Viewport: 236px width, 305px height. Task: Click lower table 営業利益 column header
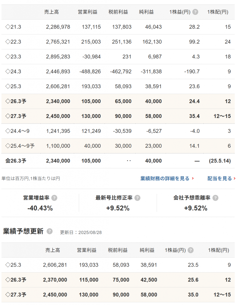(87, 250)
